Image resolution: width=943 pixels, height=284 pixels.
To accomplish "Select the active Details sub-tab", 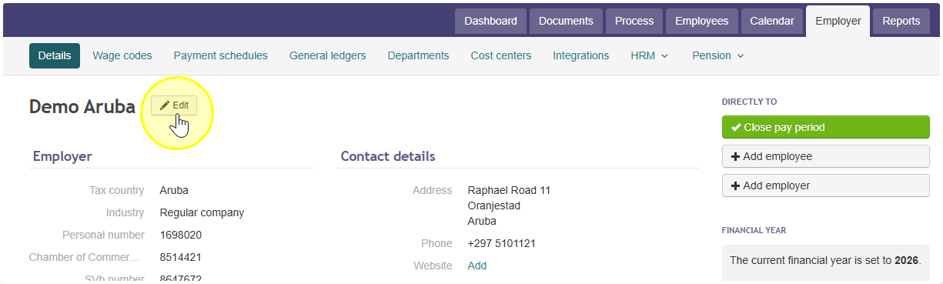I will [55, 55].
